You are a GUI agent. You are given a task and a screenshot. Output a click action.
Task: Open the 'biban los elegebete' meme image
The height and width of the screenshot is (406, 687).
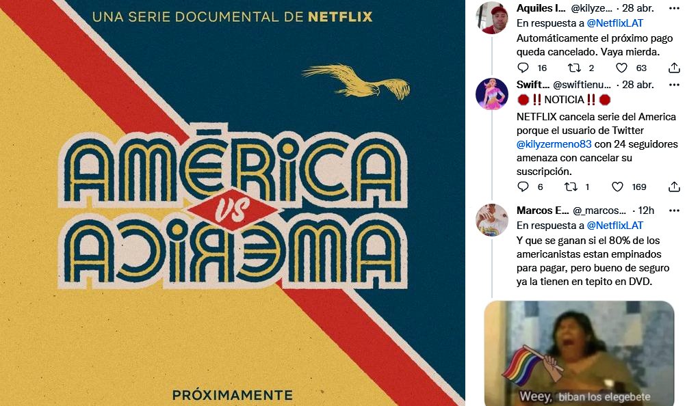coord(579,353)
